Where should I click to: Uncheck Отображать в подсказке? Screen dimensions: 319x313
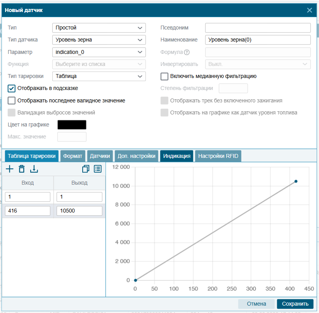(11, 88)
